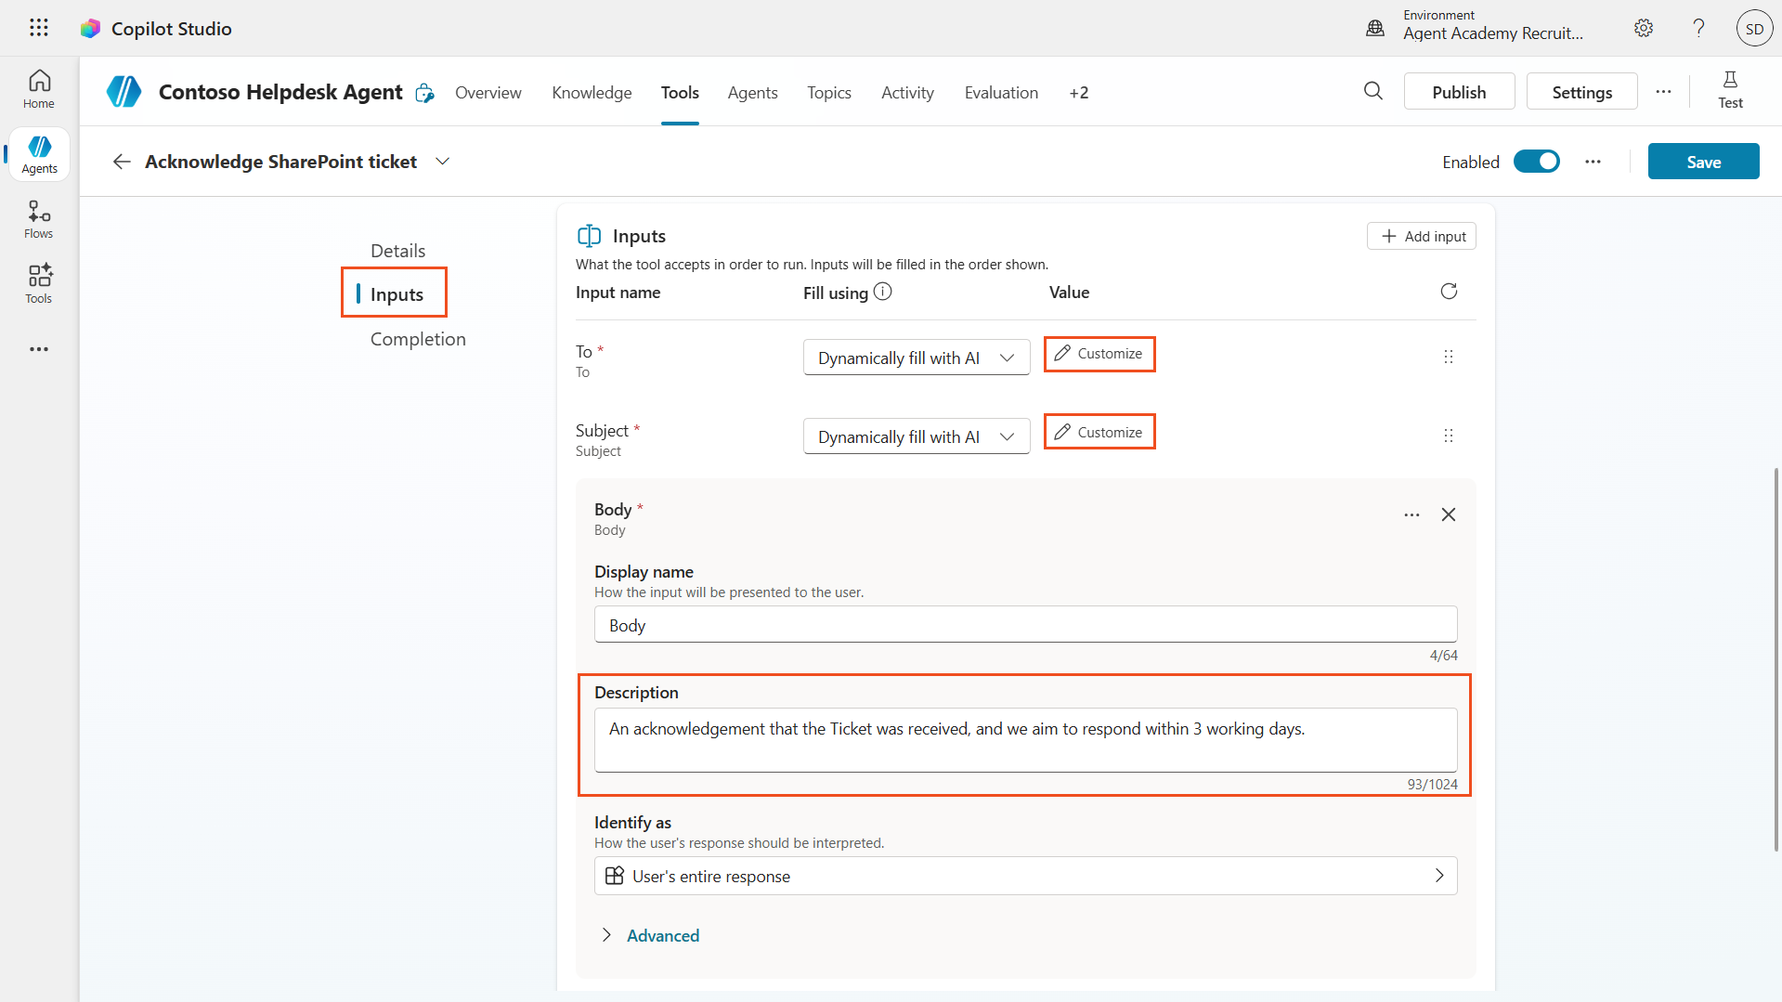
Task: Open the Subject fill using dropdown
Action: coord(917,436)
